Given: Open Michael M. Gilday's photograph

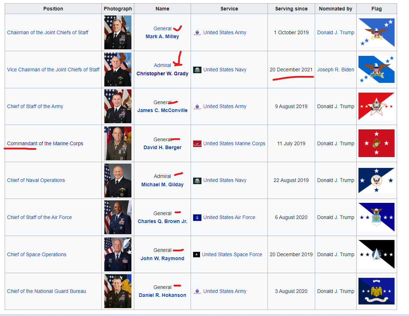Looking at the screenshot, I should (118, 181).
